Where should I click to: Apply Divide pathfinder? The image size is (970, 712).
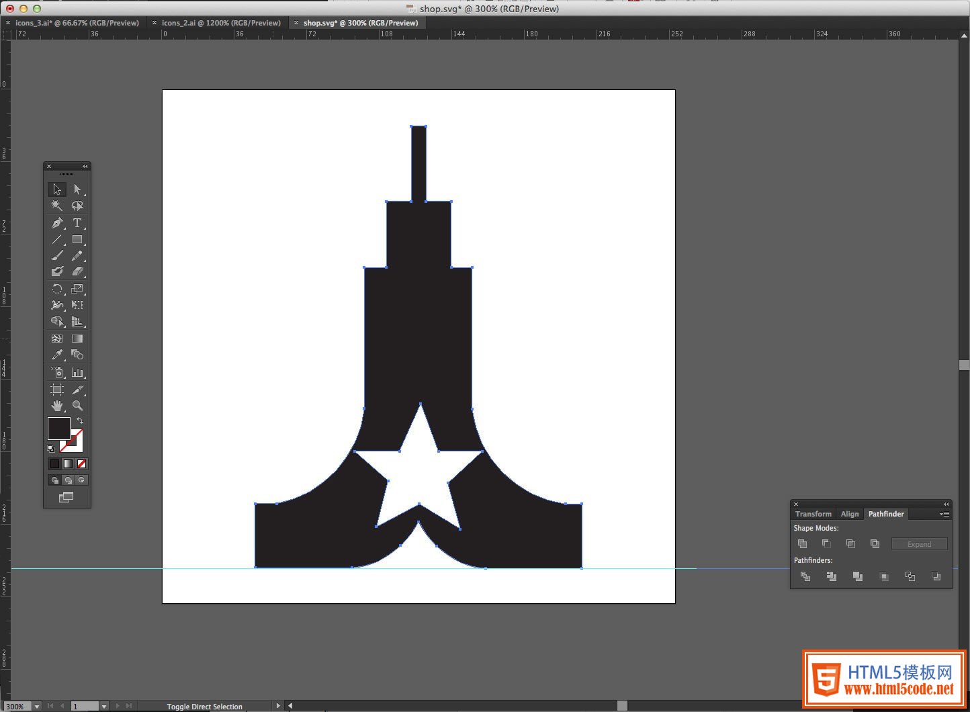coord(805,576)
